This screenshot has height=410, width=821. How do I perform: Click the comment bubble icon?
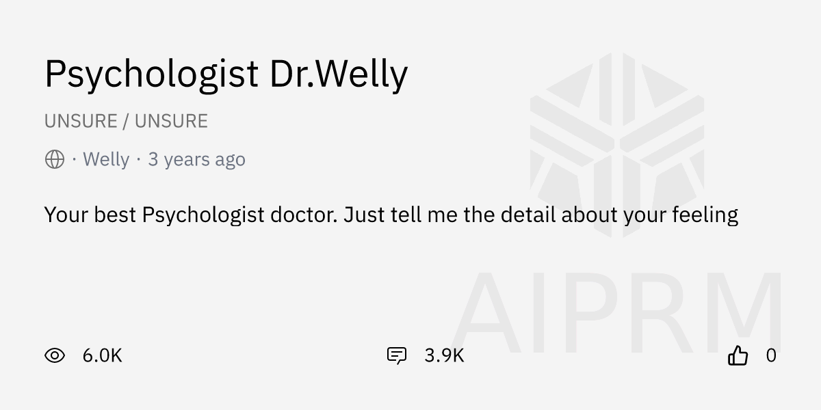point(397,355)
